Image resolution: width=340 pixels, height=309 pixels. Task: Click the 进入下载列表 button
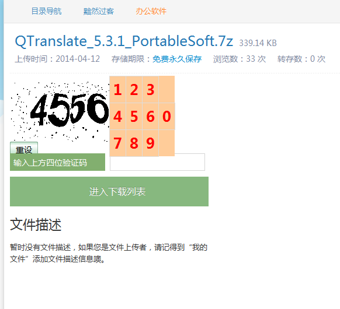tap(109, 191)
